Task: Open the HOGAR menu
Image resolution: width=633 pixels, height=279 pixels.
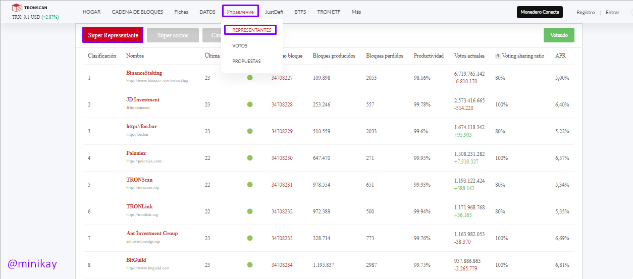Action: point(91,12)
